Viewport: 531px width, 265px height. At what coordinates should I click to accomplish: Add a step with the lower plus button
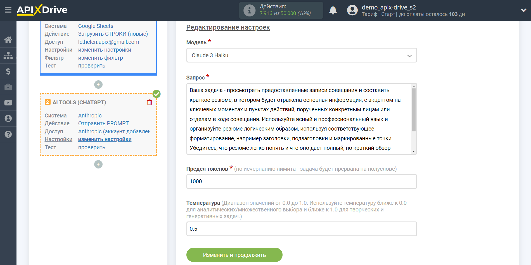[x=98, y=164]
